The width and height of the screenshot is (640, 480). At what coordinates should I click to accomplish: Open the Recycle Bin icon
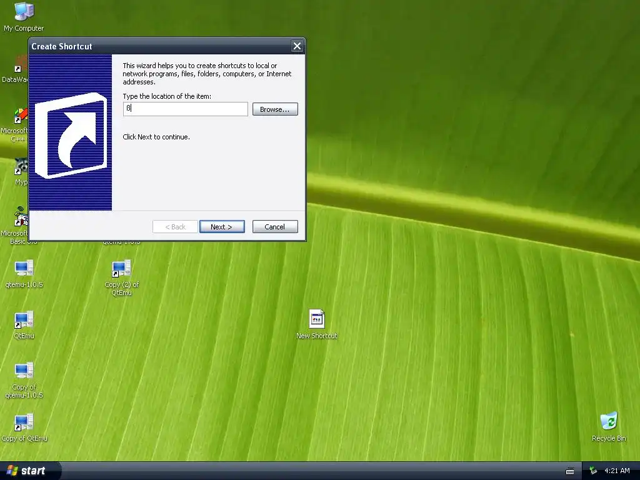tap(609, 427)
